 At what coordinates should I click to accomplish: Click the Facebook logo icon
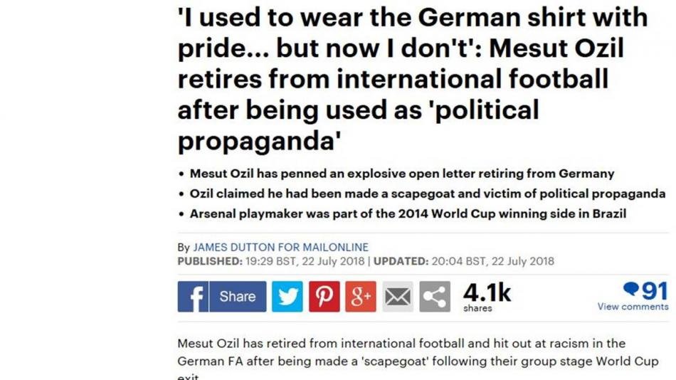[193, 297]
